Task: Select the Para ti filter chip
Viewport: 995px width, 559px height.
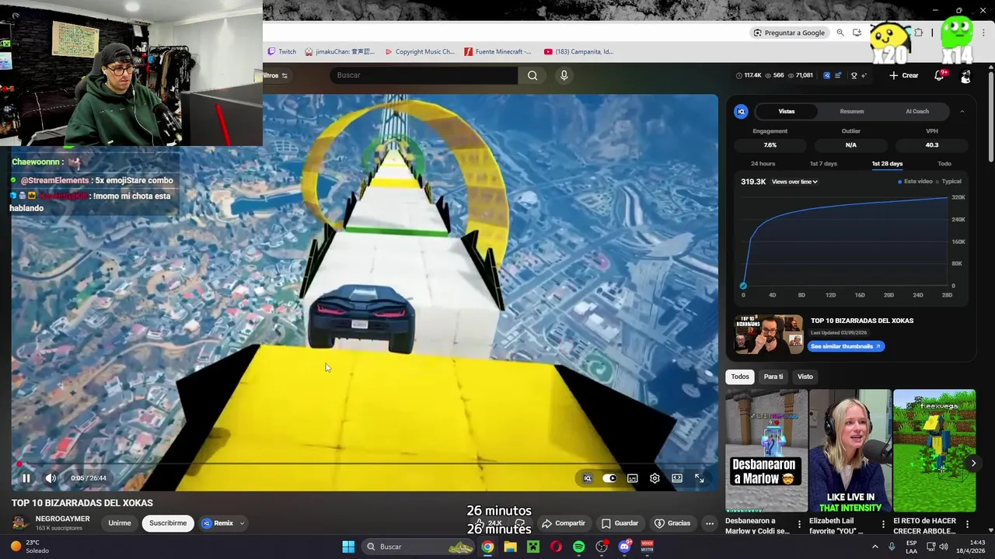Action: point(773,377)
